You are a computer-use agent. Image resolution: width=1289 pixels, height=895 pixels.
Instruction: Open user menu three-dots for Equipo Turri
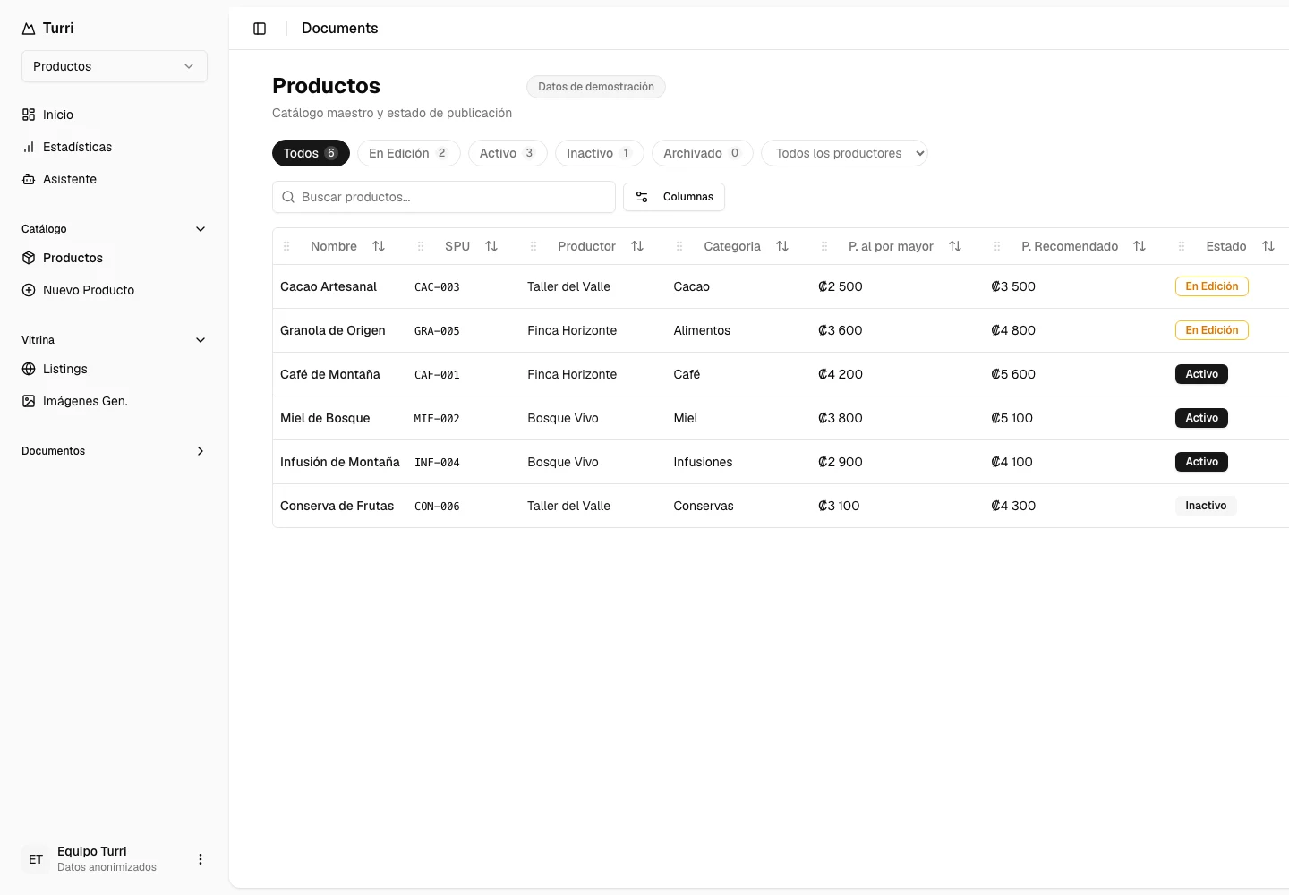[x=201, y=859]
